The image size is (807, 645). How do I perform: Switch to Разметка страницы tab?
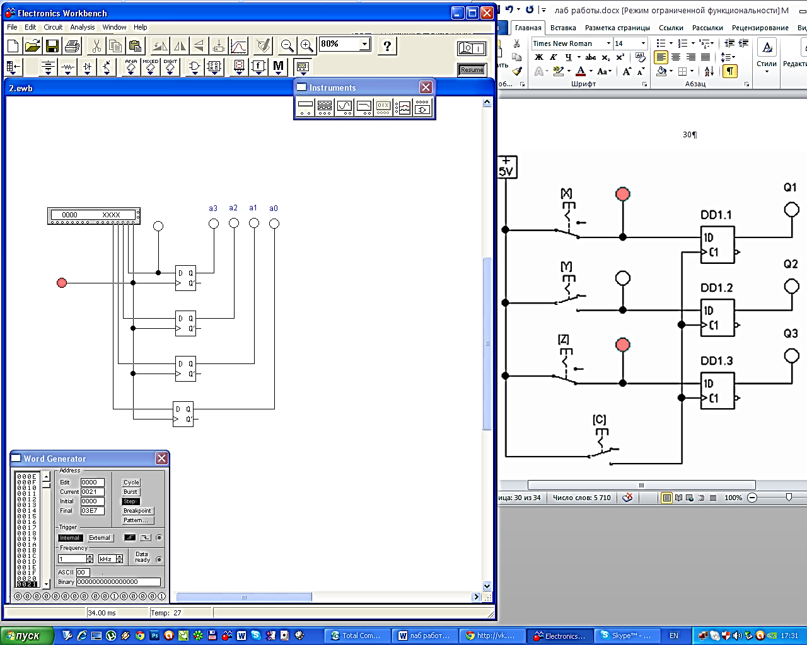point(617,28)
